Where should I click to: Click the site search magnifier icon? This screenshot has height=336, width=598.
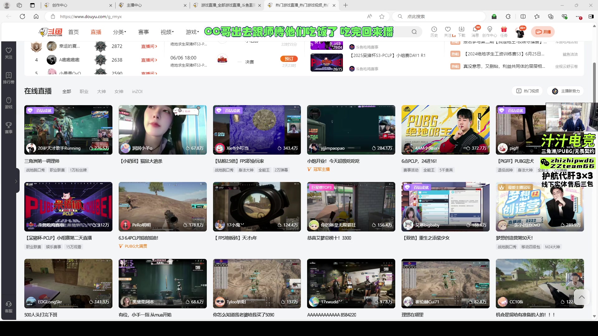coord(414,32)
